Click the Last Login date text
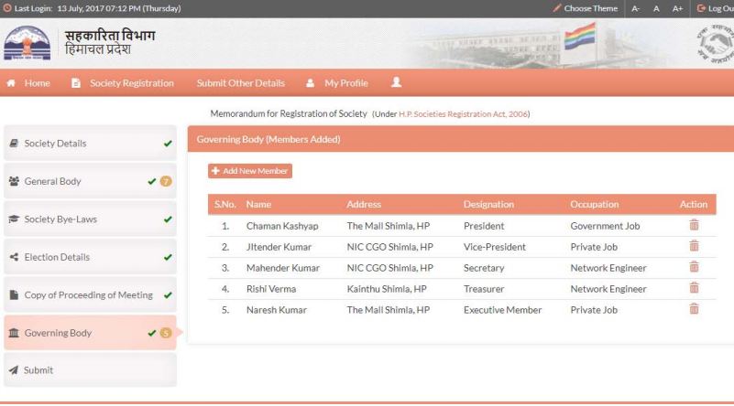Image resolution: width=734 pixels, height=406 pixels. point(119,8)
